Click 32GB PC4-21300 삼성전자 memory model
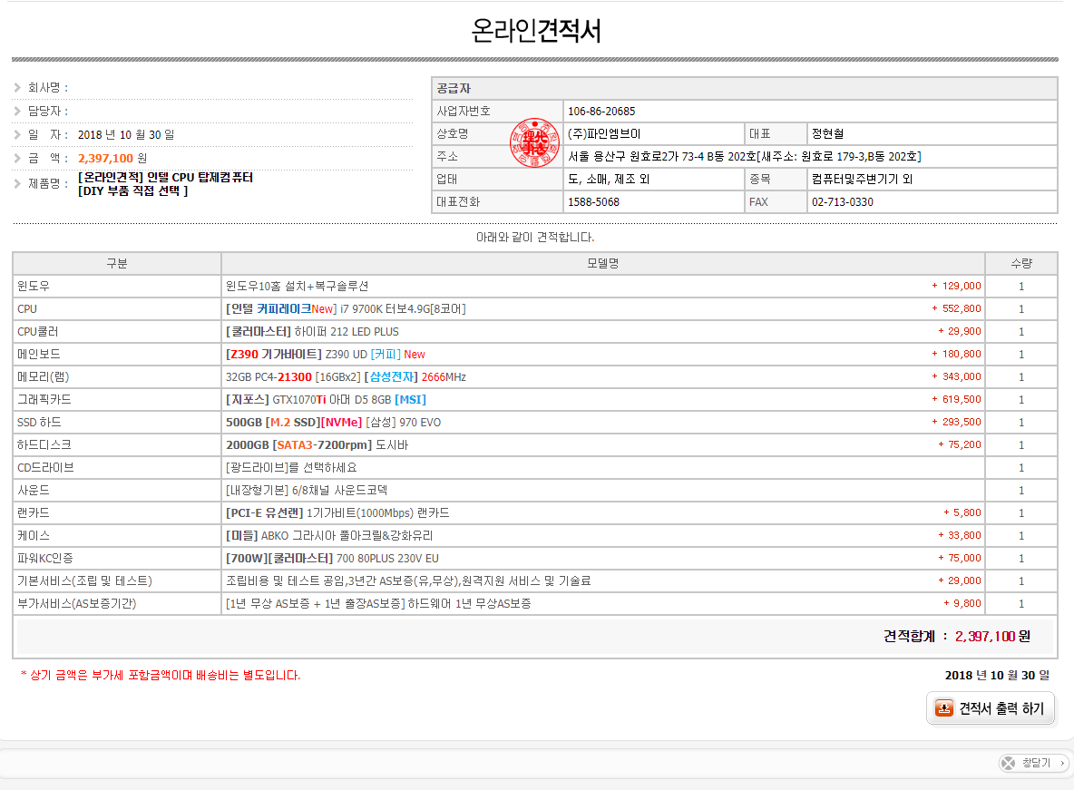 pyautogui.click(x=346, y=376)
